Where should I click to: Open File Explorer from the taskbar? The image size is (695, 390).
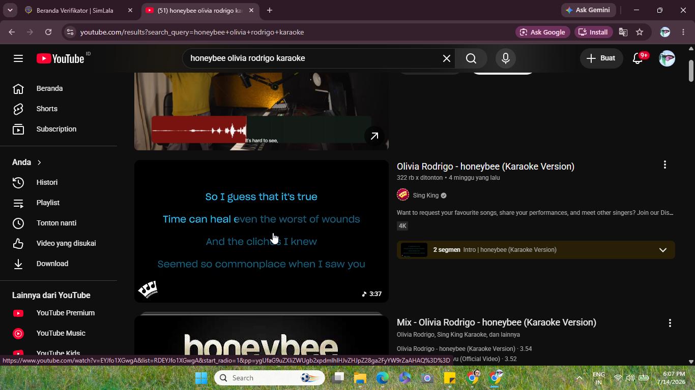(x=360, y=378)
